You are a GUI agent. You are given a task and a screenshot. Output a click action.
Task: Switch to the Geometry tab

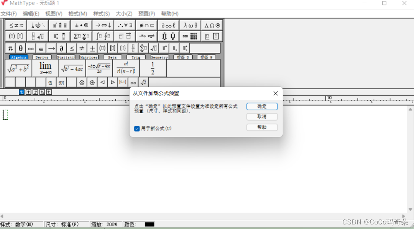point(159,57)
